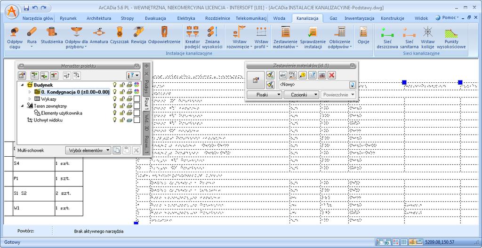482x248 pixels.
Task: Expand the Kondygnacja 0 tree node
Action: (30, 92)
